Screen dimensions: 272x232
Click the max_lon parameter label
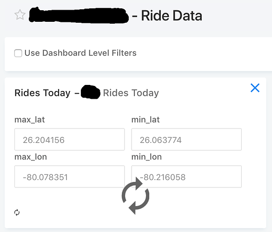(x=31, y=157)
